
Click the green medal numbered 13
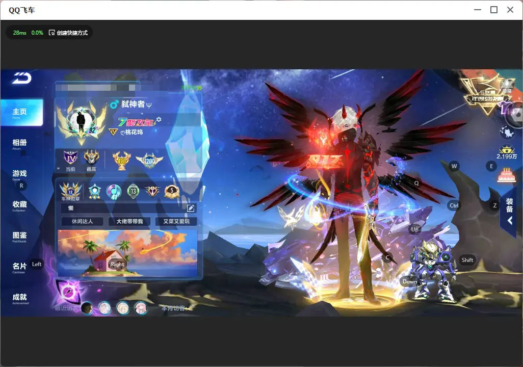[x=134, y=191]
